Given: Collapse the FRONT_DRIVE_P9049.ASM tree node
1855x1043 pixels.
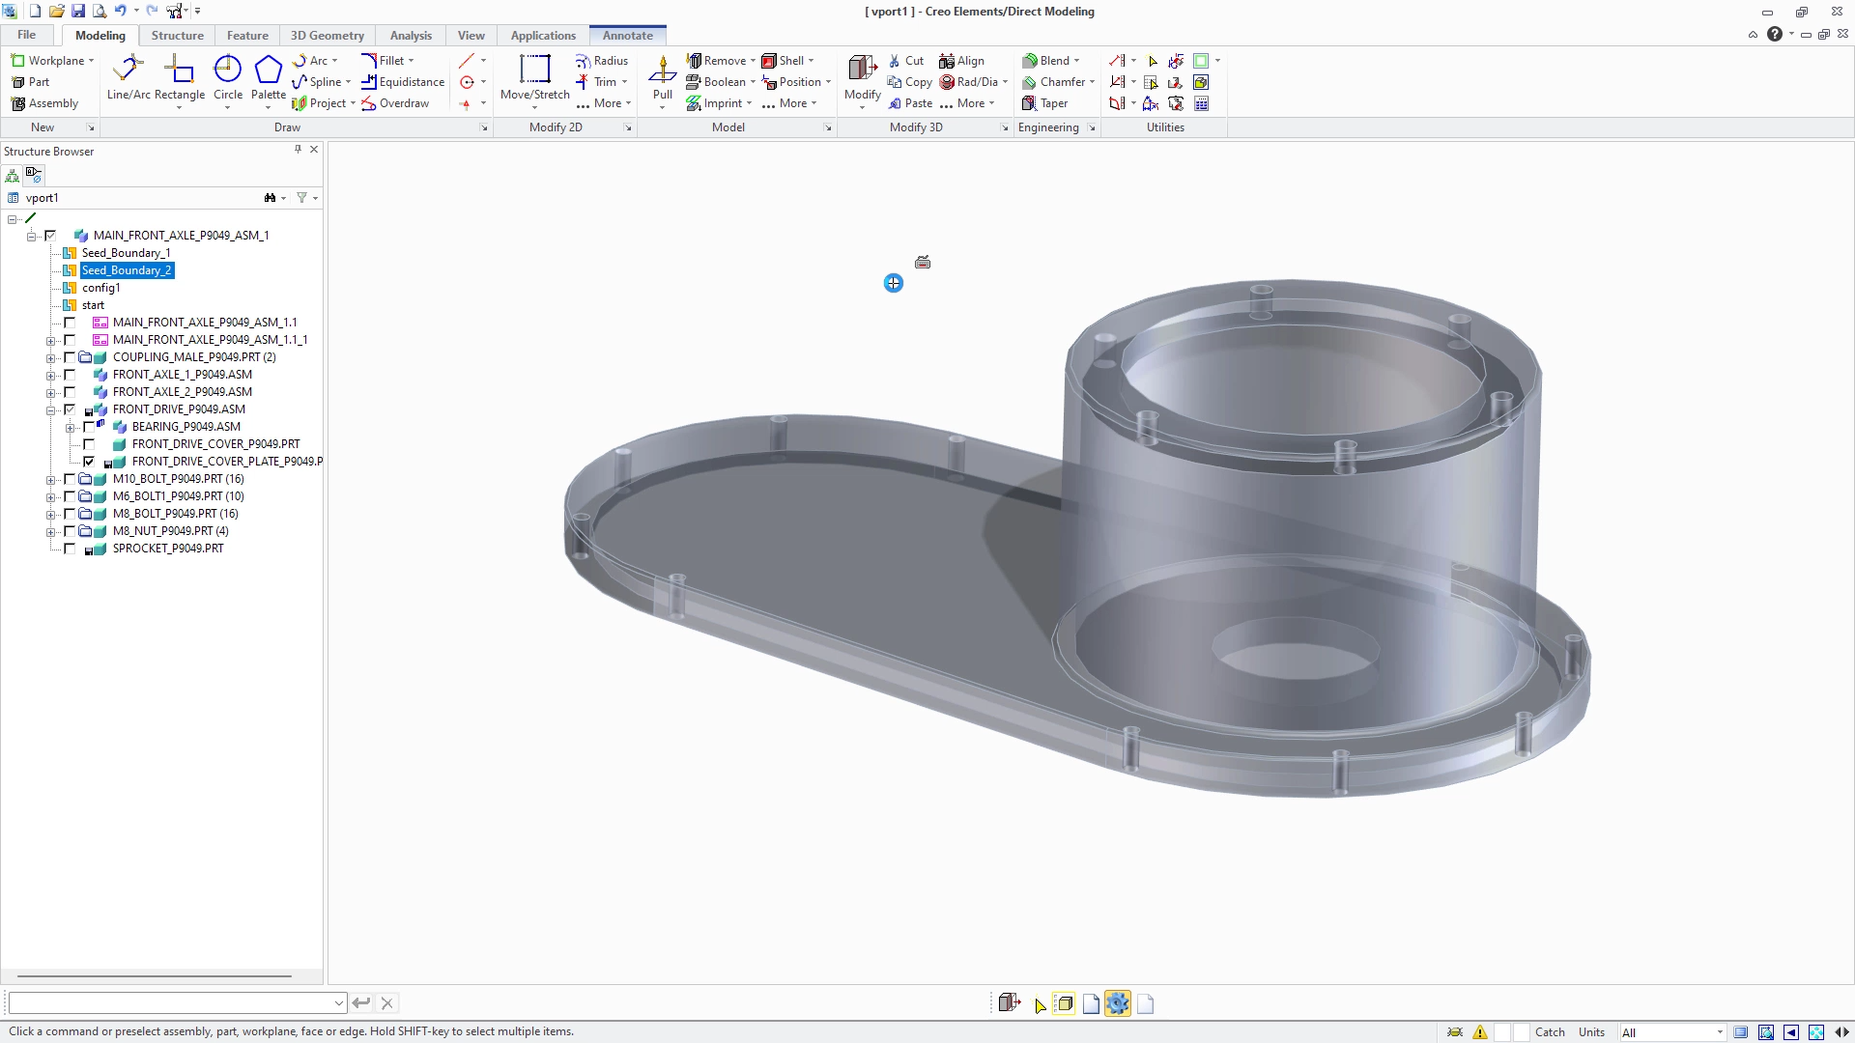Looking at the screenshot, I should coord(50,409).
